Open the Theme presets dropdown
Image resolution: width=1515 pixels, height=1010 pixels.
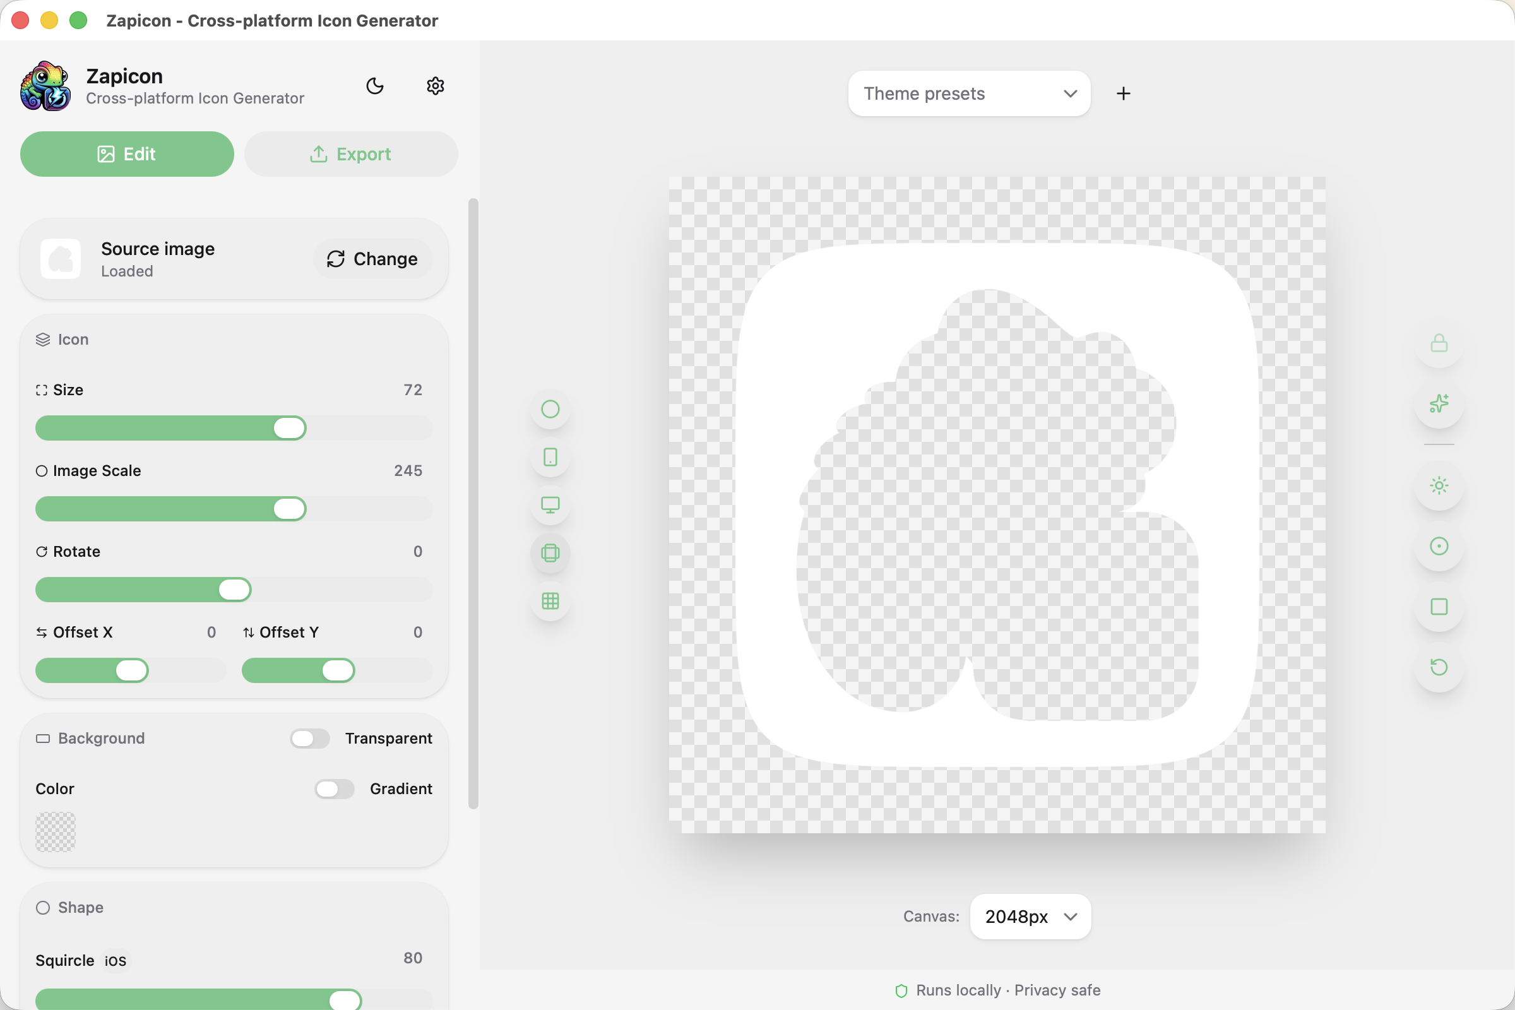click(x=968, y=93)
